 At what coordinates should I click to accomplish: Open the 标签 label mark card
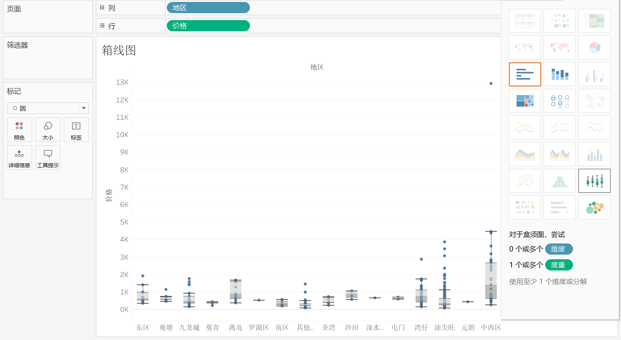[76, 130]
